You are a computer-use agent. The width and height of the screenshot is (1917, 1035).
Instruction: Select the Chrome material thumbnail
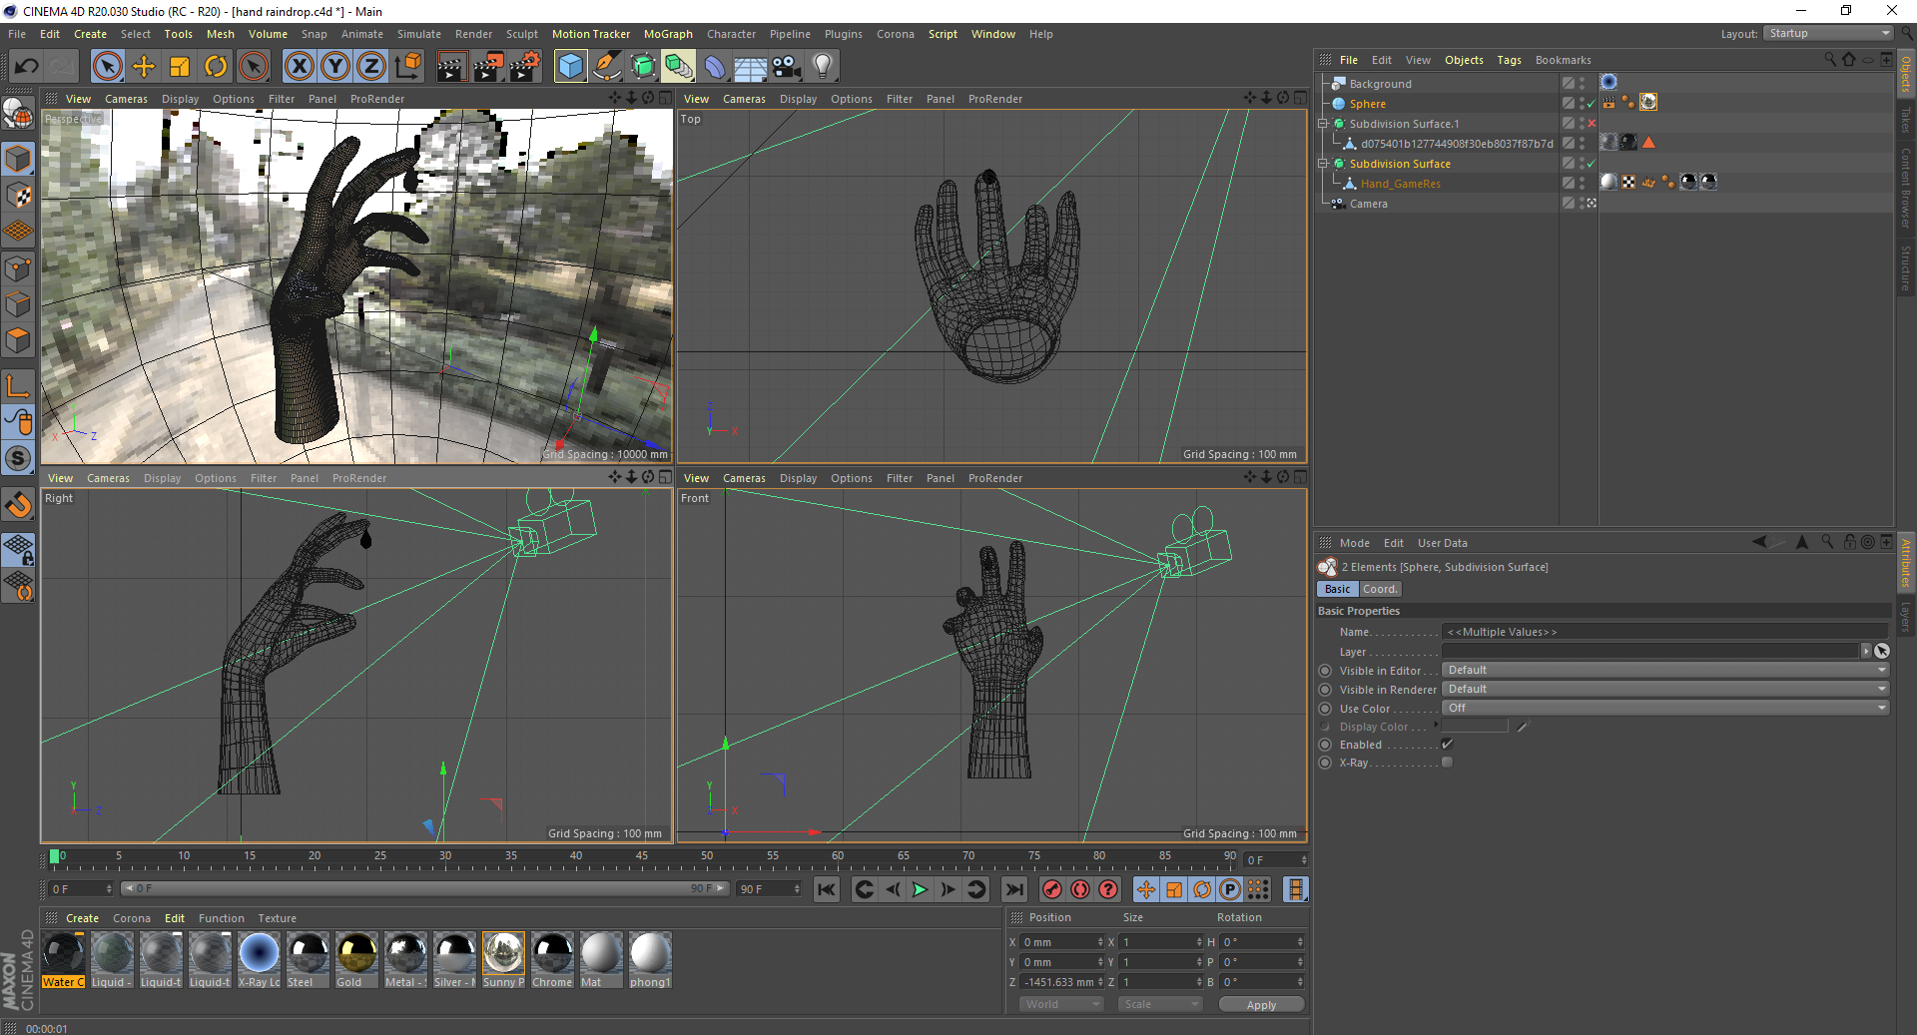[x=552, y=959]
